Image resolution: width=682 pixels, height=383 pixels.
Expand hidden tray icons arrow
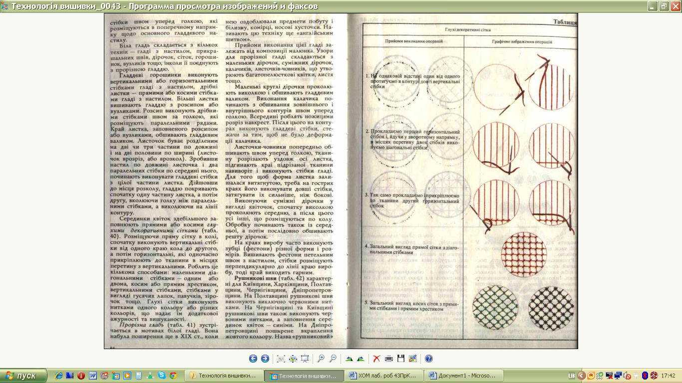click(582, 376)
